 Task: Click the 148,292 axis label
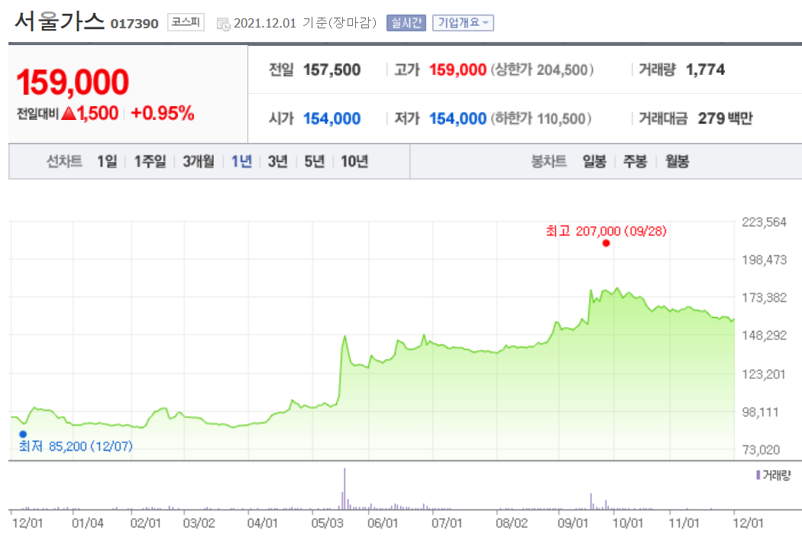tap(764, 335)
